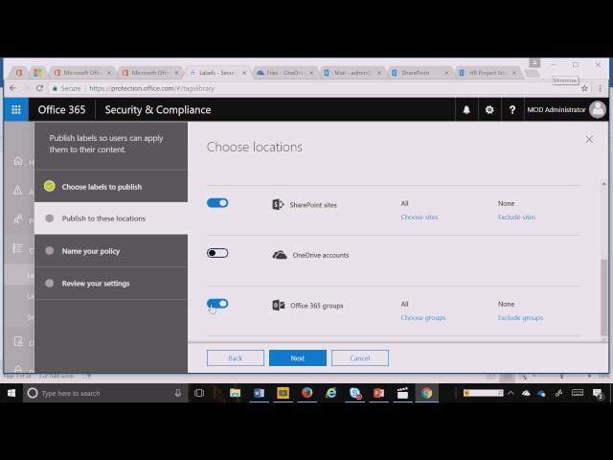This screenshot has height=460, width=613.
Task: Switch to the Mail - admin browser tab
Action: coord(352,73)
